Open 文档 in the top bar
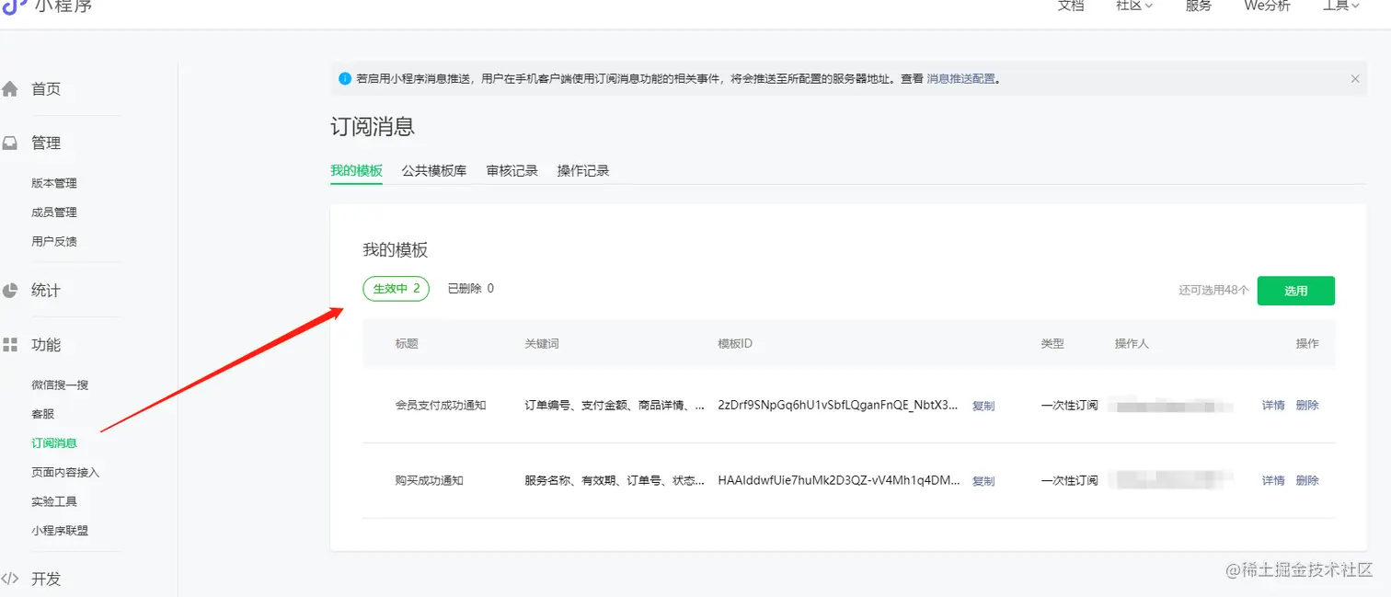The height and width of the screenshot is (597, 1391). pyautogui.click(x=1071, y=6)
